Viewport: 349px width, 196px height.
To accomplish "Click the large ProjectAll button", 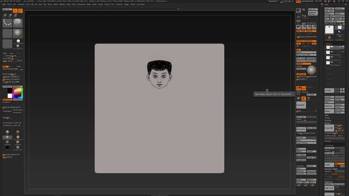I will [x=329, y=128].
